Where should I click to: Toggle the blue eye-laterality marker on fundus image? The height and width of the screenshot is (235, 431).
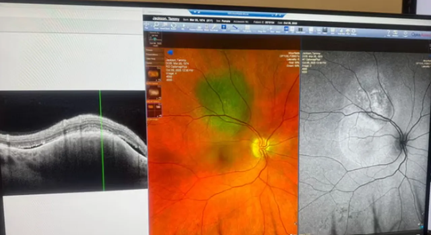[170, 52]
